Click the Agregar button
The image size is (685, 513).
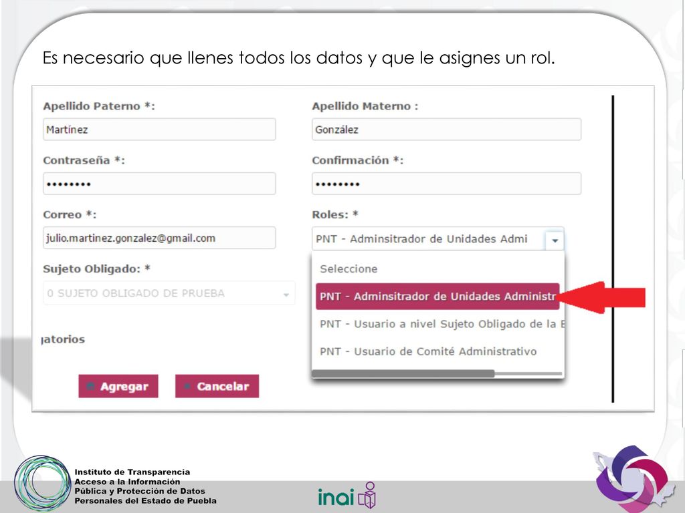(118, 386)
